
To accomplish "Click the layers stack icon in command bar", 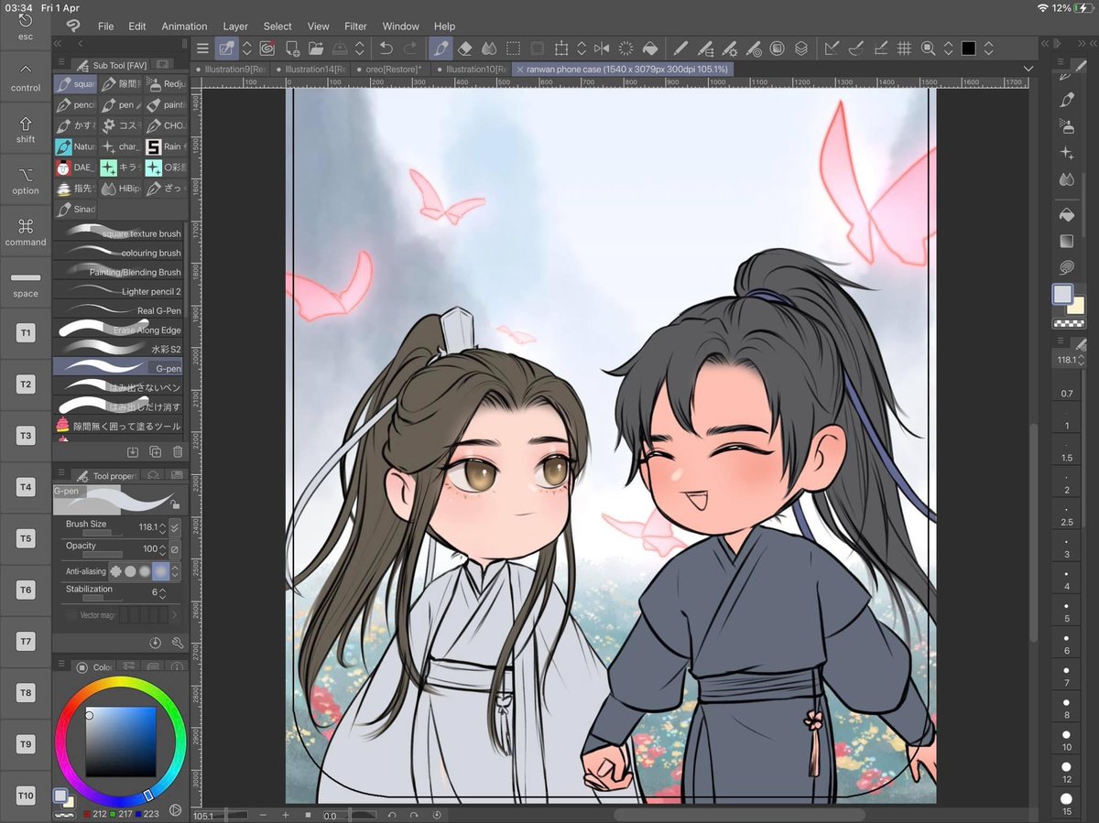I will [x=801, y=49].
